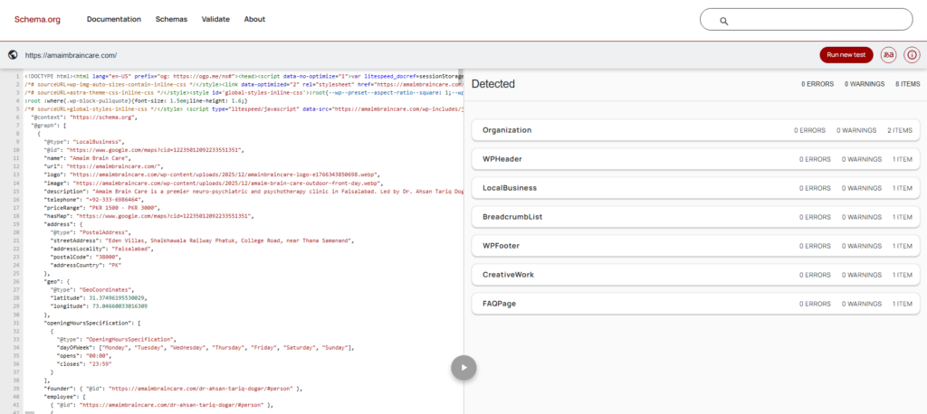Viewport: 927px width, 414px height.
Task: Click the "@context" schema.org line
Action: (83, 118)
